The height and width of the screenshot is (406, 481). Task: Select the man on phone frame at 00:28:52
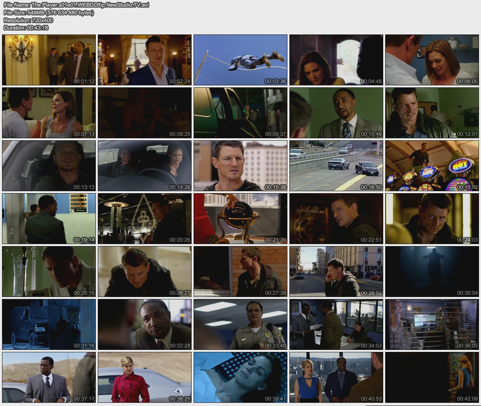pos(336,271)
